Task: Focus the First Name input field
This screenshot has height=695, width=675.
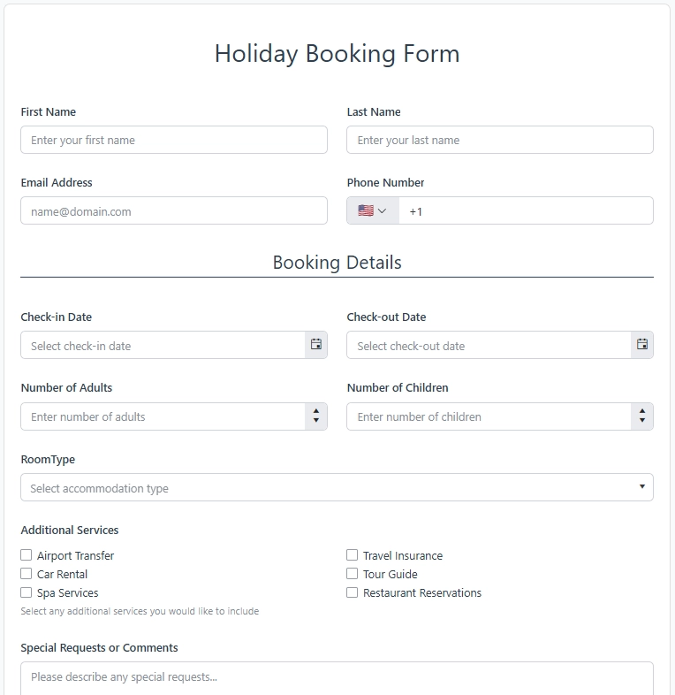Action: click(174, 140)
